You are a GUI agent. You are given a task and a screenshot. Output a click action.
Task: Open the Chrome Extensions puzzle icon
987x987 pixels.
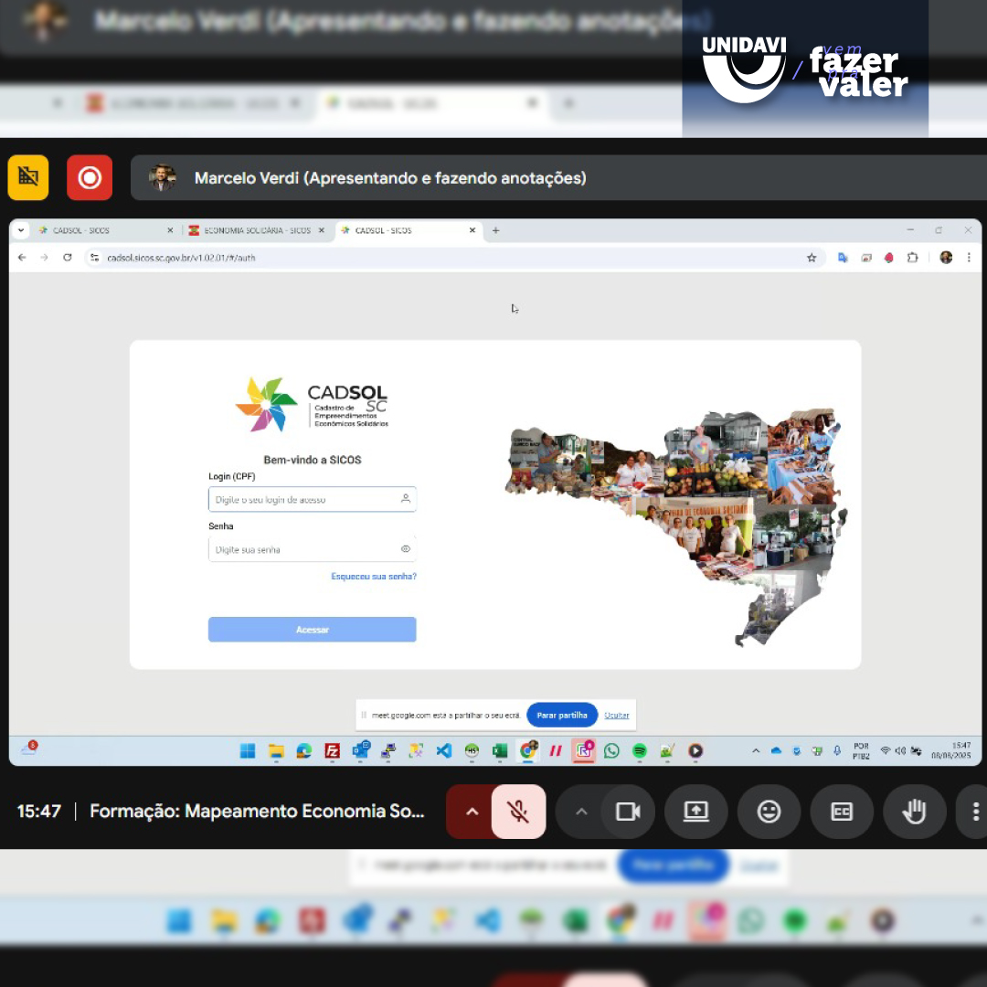pyautogui.click(x=912, y=258)
